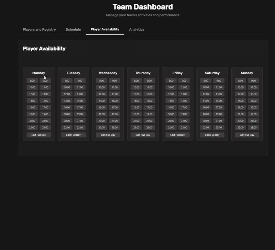The height and width of the screenshot is (250, 275).
Task: Click Thursday's Edit Full Day button
Action: pos(143,135)
